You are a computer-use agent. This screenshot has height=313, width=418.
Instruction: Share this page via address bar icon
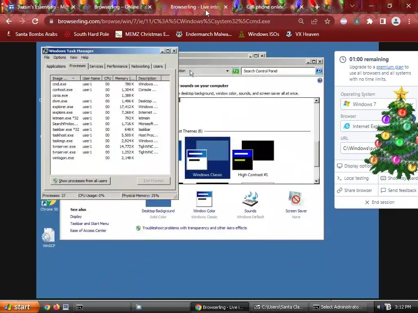pyautogui.click(x=314, y=21)
